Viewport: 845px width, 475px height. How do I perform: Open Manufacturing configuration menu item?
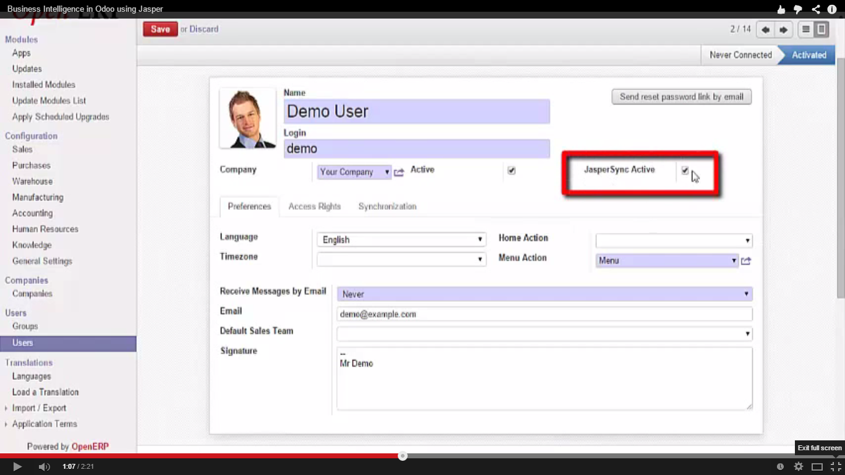tap(38, 197)
